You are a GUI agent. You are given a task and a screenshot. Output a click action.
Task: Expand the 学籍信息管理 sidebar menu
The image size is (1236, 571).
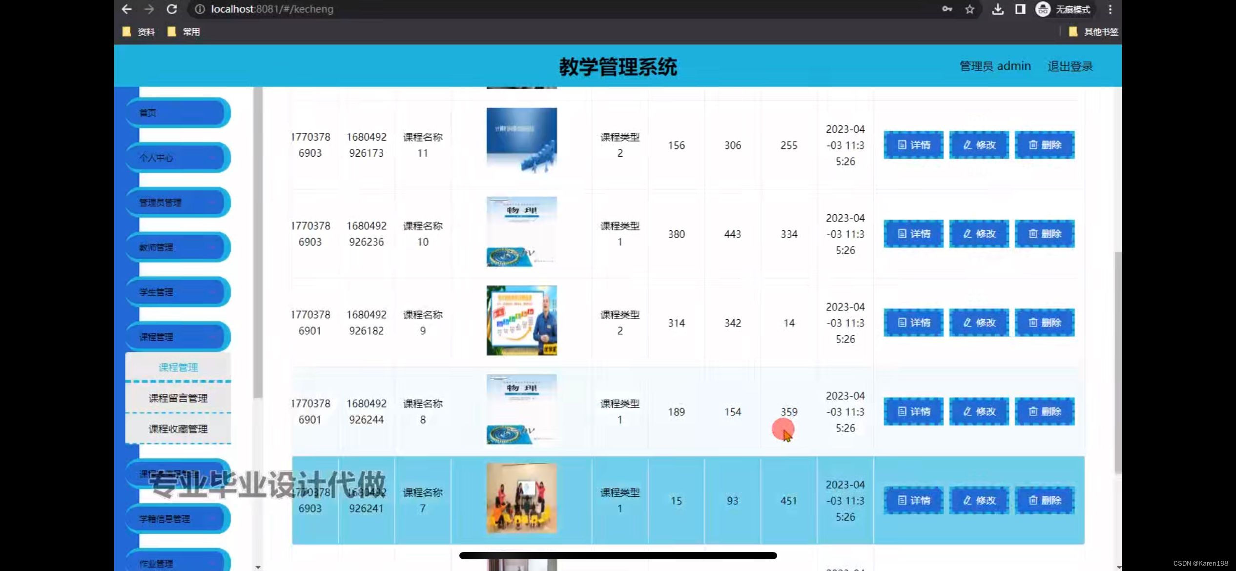pyautogui.click(x=178, y=519)
